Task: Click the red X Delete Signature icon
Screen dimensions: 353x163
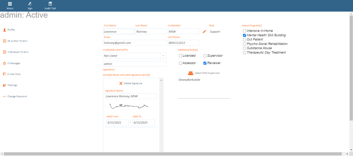Action: (x=121, y=84)
